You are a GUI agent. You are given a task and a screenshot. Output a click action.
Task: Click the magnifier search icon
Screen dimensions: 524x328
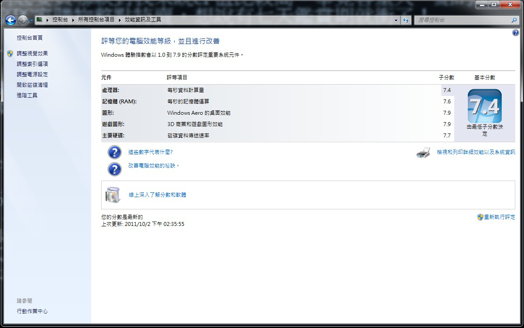coord(514,20)
